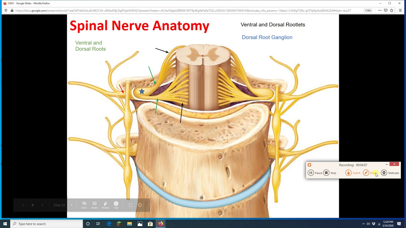406x228 pixels.
Task: Click the 110% zoom level indicator
Action: pyautogui.click(x=368, y=10)
